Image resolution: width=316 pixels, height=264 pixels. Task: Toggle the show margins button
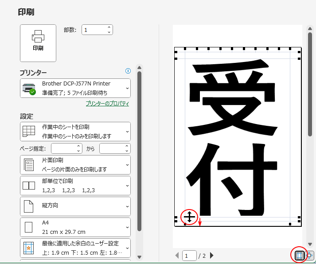299,256
